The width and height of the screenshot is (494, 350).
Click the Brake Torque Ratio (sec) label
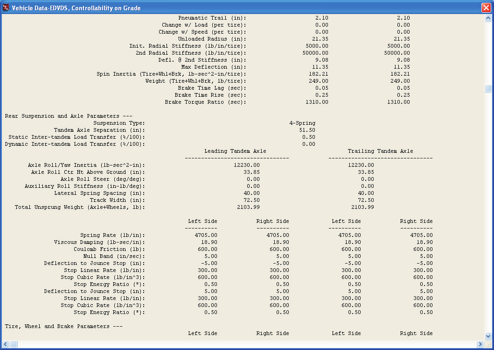tap(205, 102)
